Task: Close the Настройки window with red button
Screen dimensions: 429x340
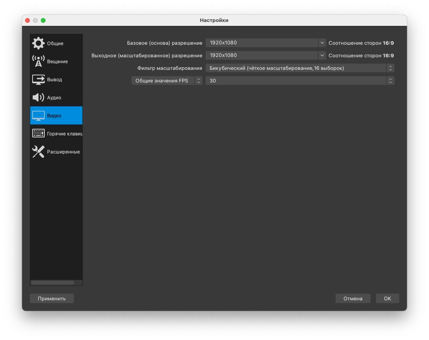Action: (27, 20)
